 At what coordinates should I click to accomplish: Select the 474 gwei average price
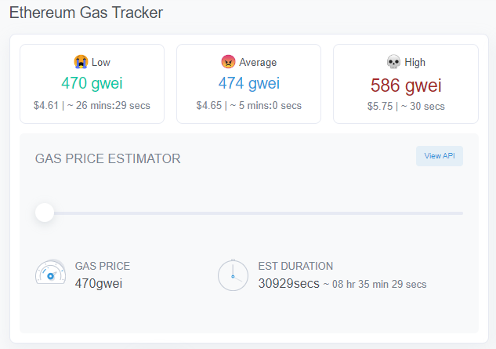click(x=249, y=83)
